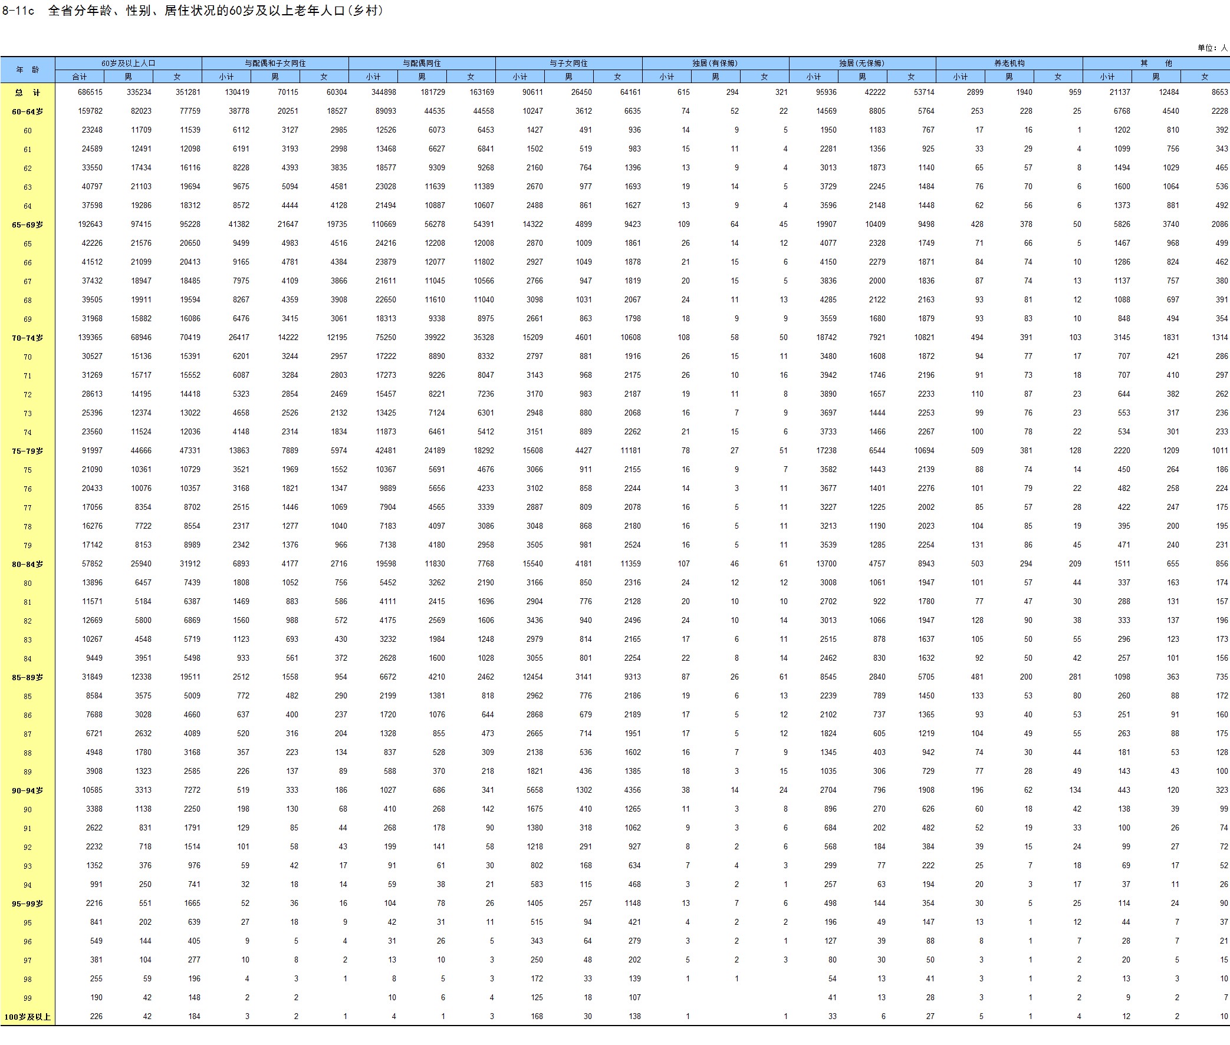
Task: Click the 90-94岁 row label
Action: pos(27,790)
